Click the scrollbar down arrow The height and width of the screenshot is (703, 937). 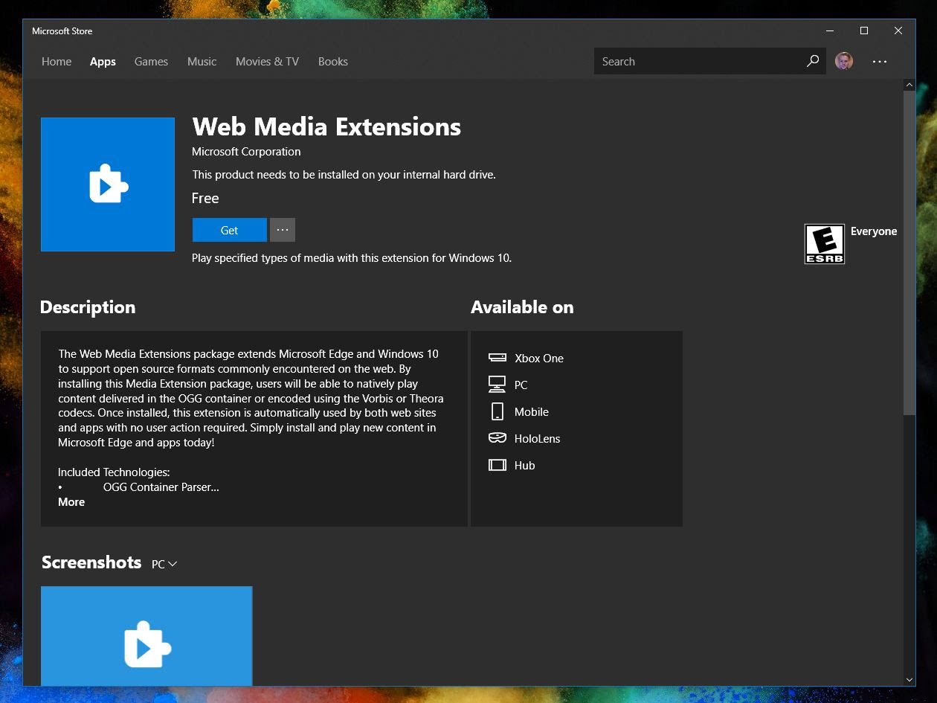[909, 680]
